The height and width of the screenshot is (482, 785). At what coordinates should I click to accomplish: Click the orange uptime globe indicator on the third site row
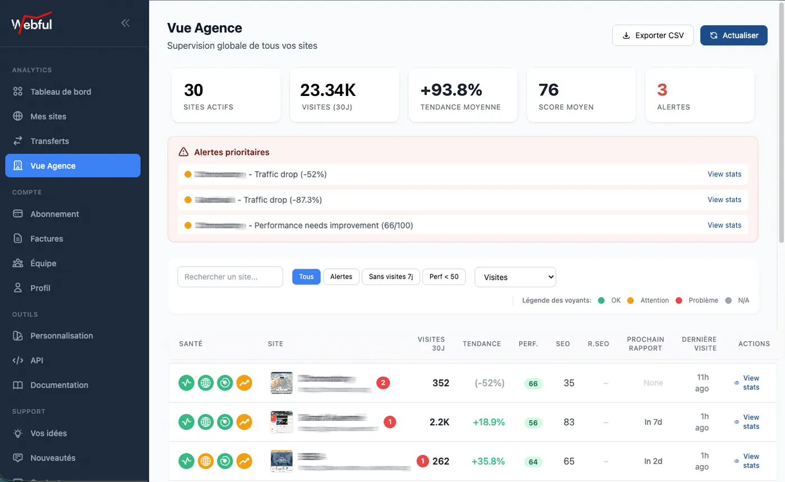(x=206, y=461)
